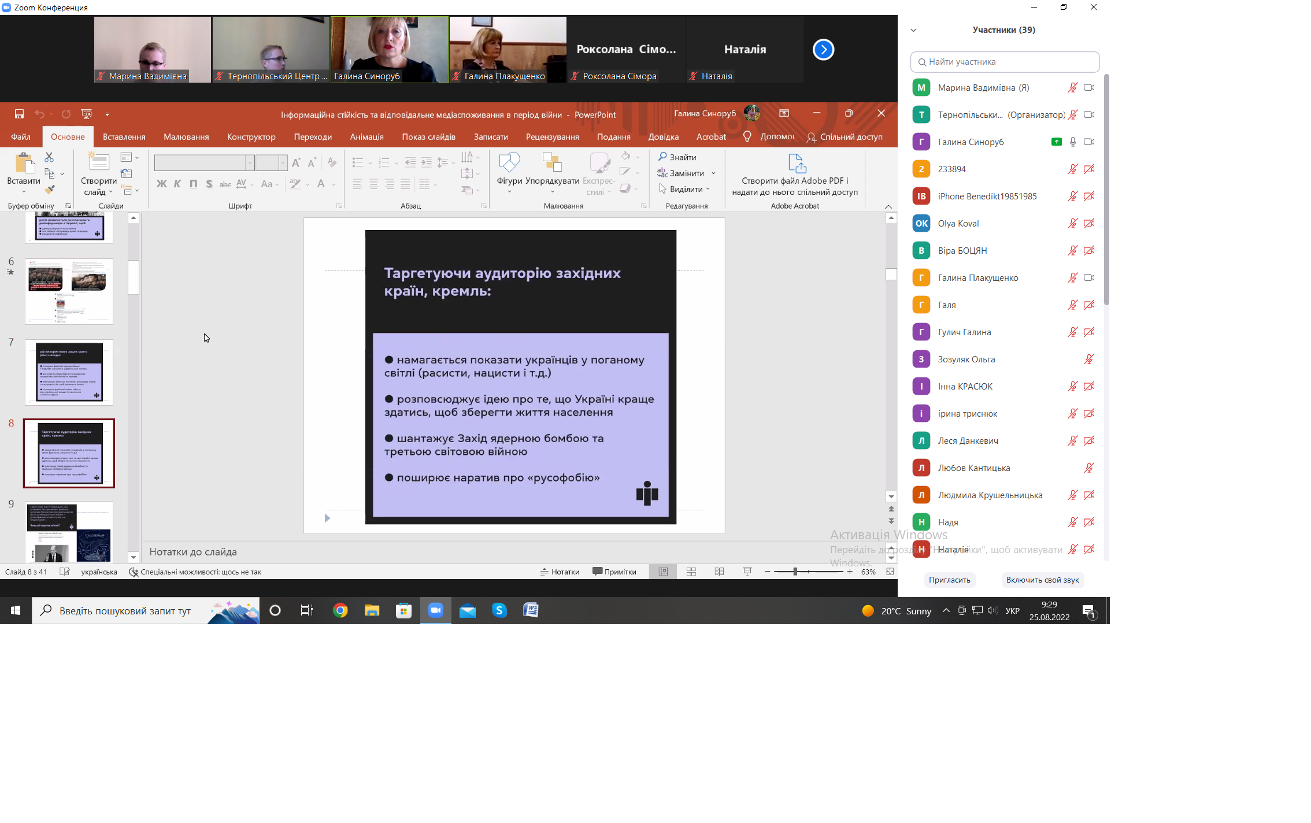The height and width of the screenshot is (823, 1311).
Task: Expand Paste options arrow under Вставити
Action: tap(24, 192)
